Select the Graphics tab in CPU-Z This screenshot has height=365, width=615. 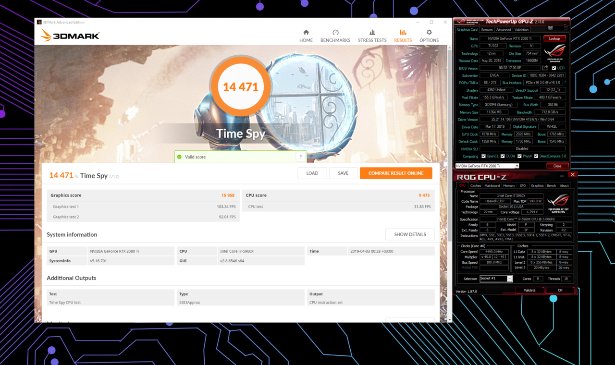coord(537,185)
